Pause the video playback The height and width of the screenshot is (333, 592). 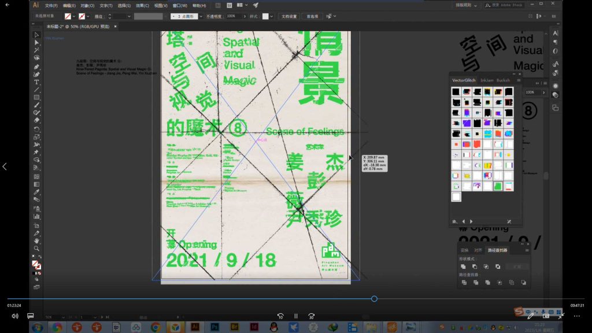pyautogui.click(x=295, y=316)
